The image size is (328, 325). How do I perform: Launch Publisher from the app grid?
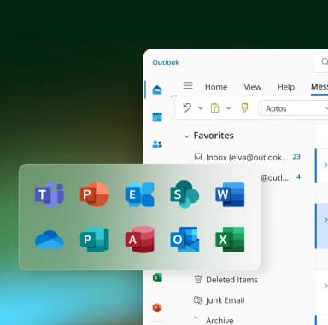95,240
